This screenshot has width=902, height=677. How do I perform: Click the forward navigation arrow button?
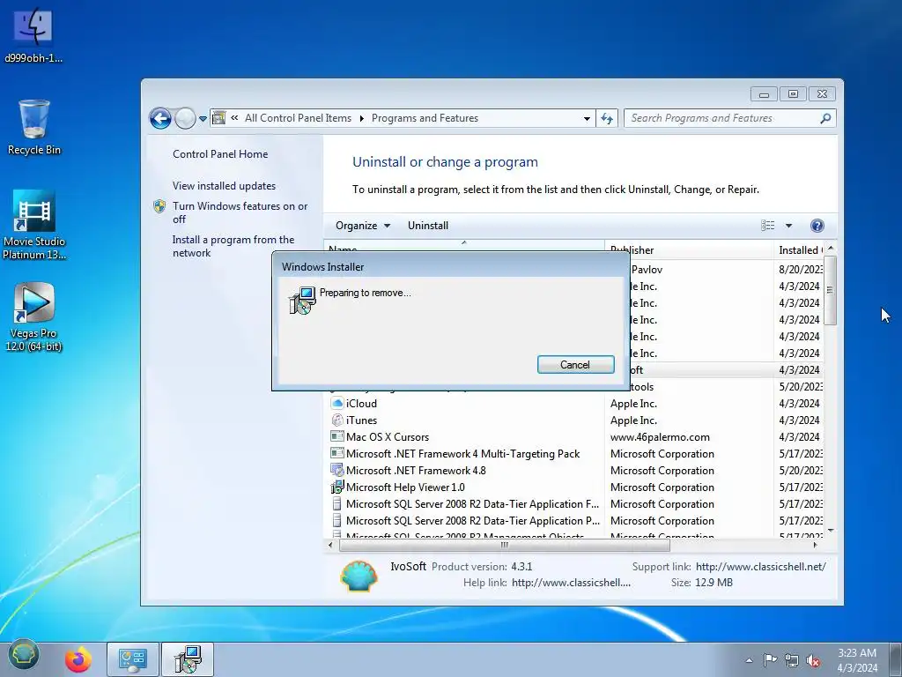(x=185, y=119)
